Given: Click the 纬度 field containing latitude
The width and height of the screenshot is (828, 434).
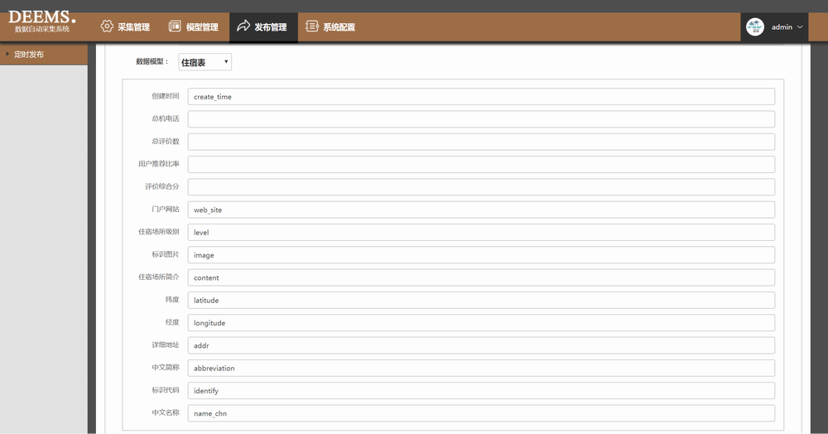Looking at the screenshot, I should tap(481, 300).
